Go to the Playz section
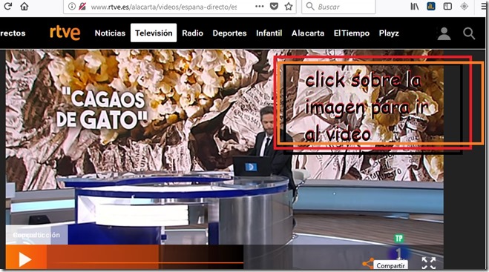The image size is (489, 272). 389,33
